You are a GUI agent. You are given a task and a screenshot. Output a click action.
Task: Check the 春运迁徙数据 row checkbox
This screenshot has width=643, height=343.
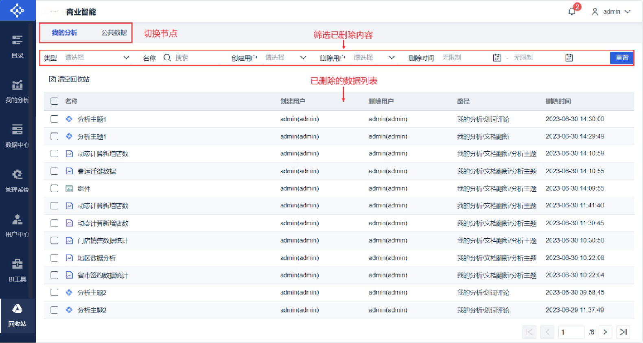[x=55, y=171]
